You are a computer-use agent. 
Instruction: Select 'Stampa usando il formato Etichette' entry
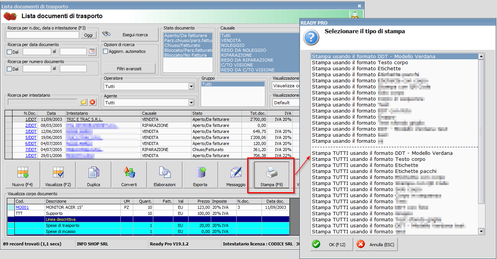(356, 69)
